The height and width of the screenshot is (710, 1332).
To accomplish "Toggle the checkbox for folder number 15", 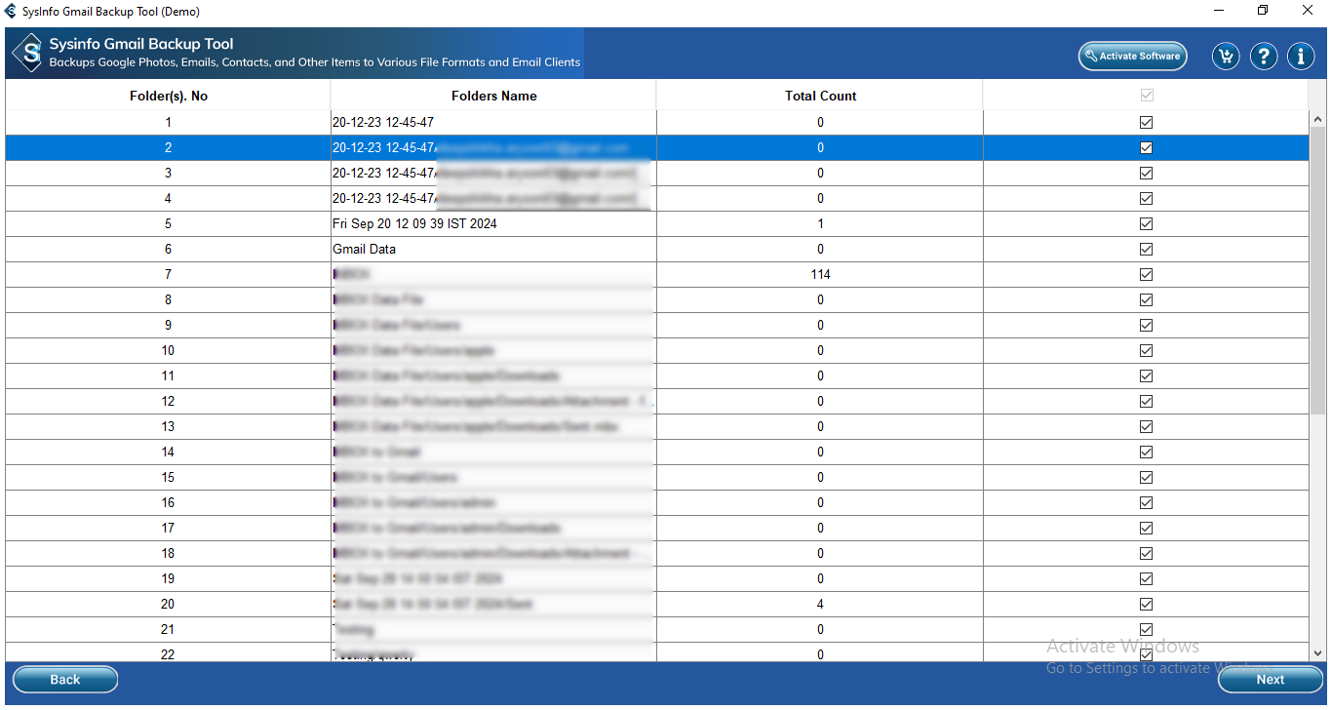I will click(1146, 477).
